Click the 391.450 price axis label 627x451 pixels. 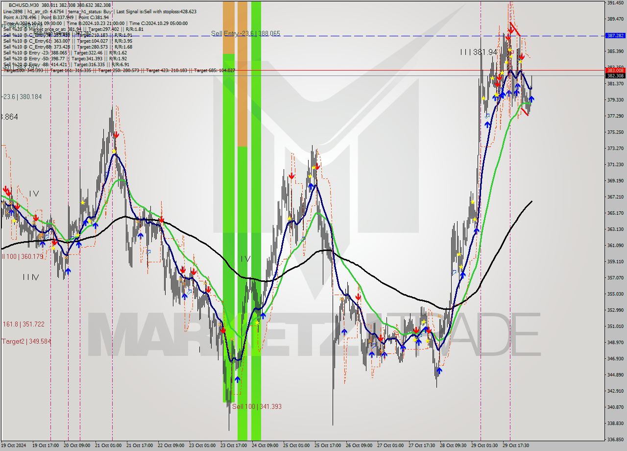pyautogui.click(x=615, y=3)
